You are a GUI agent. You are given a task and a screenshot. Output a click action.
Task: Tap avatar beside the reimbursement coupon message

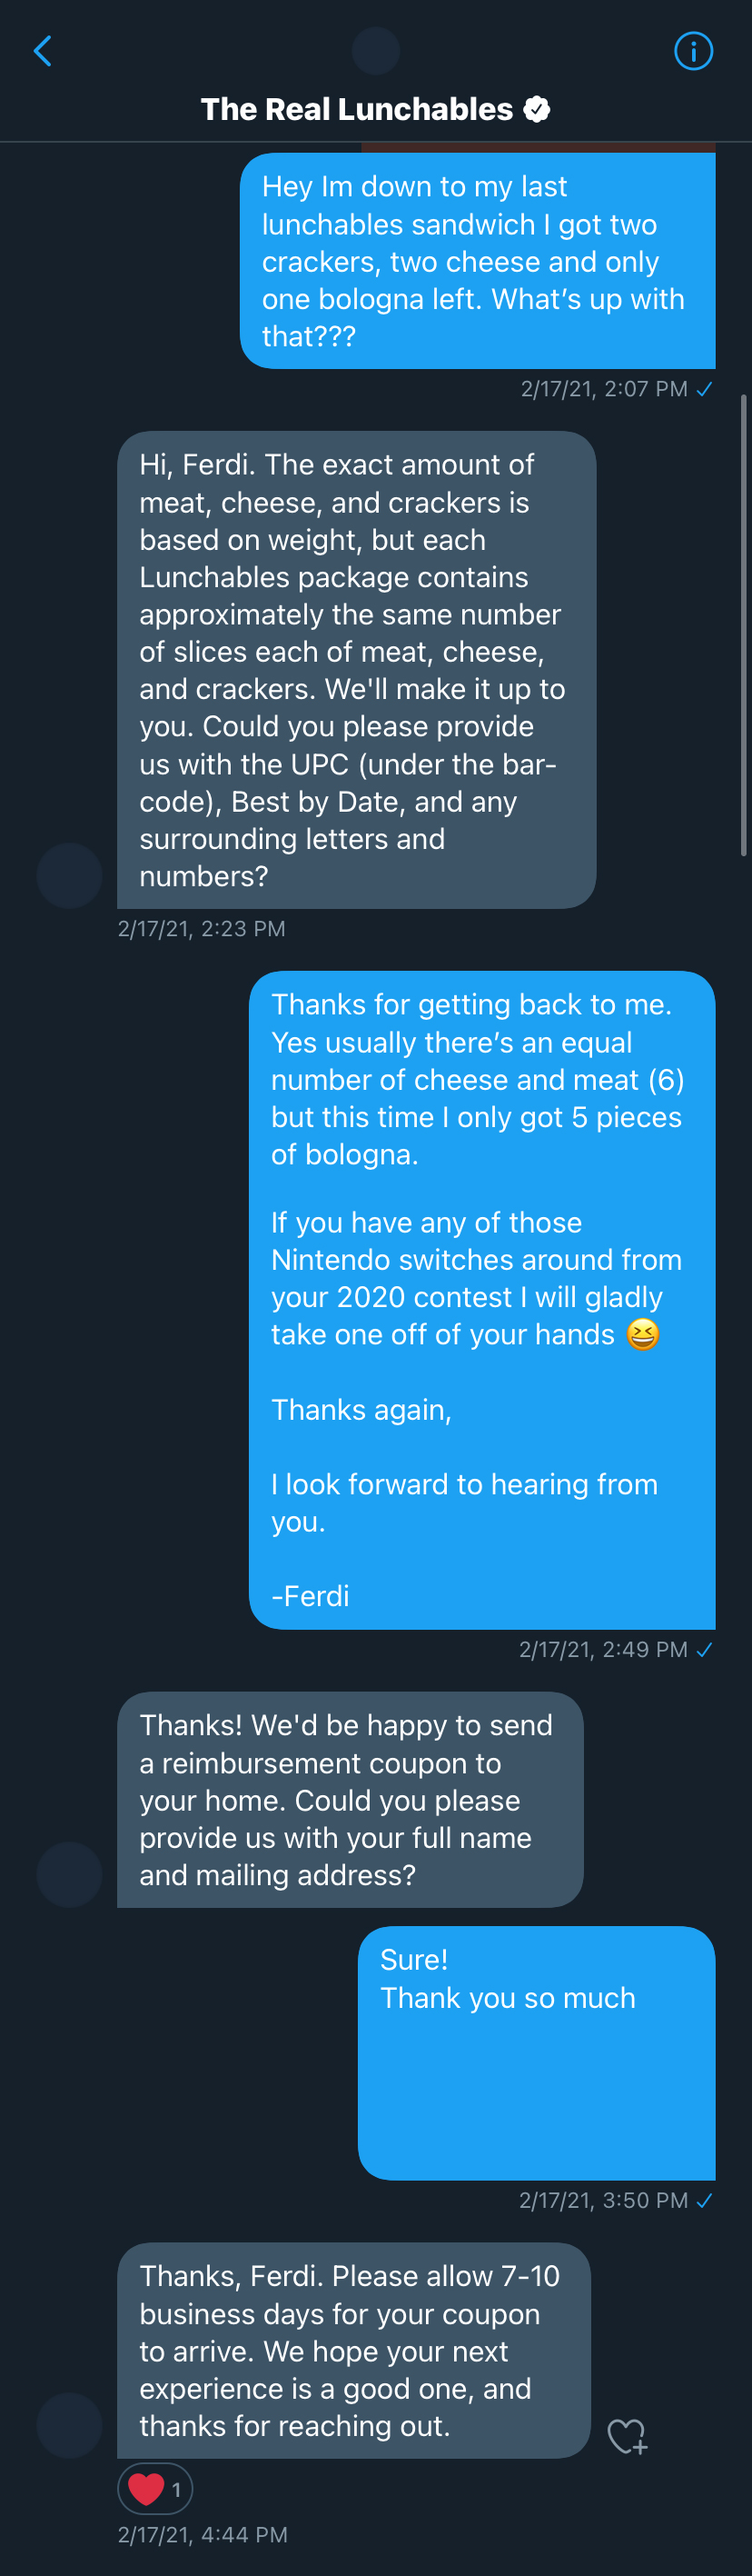pyautogui.click(x=69, y=1874)
